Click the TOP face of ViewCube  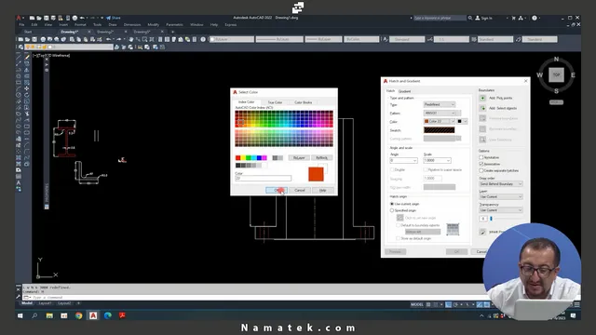point(556,74)
